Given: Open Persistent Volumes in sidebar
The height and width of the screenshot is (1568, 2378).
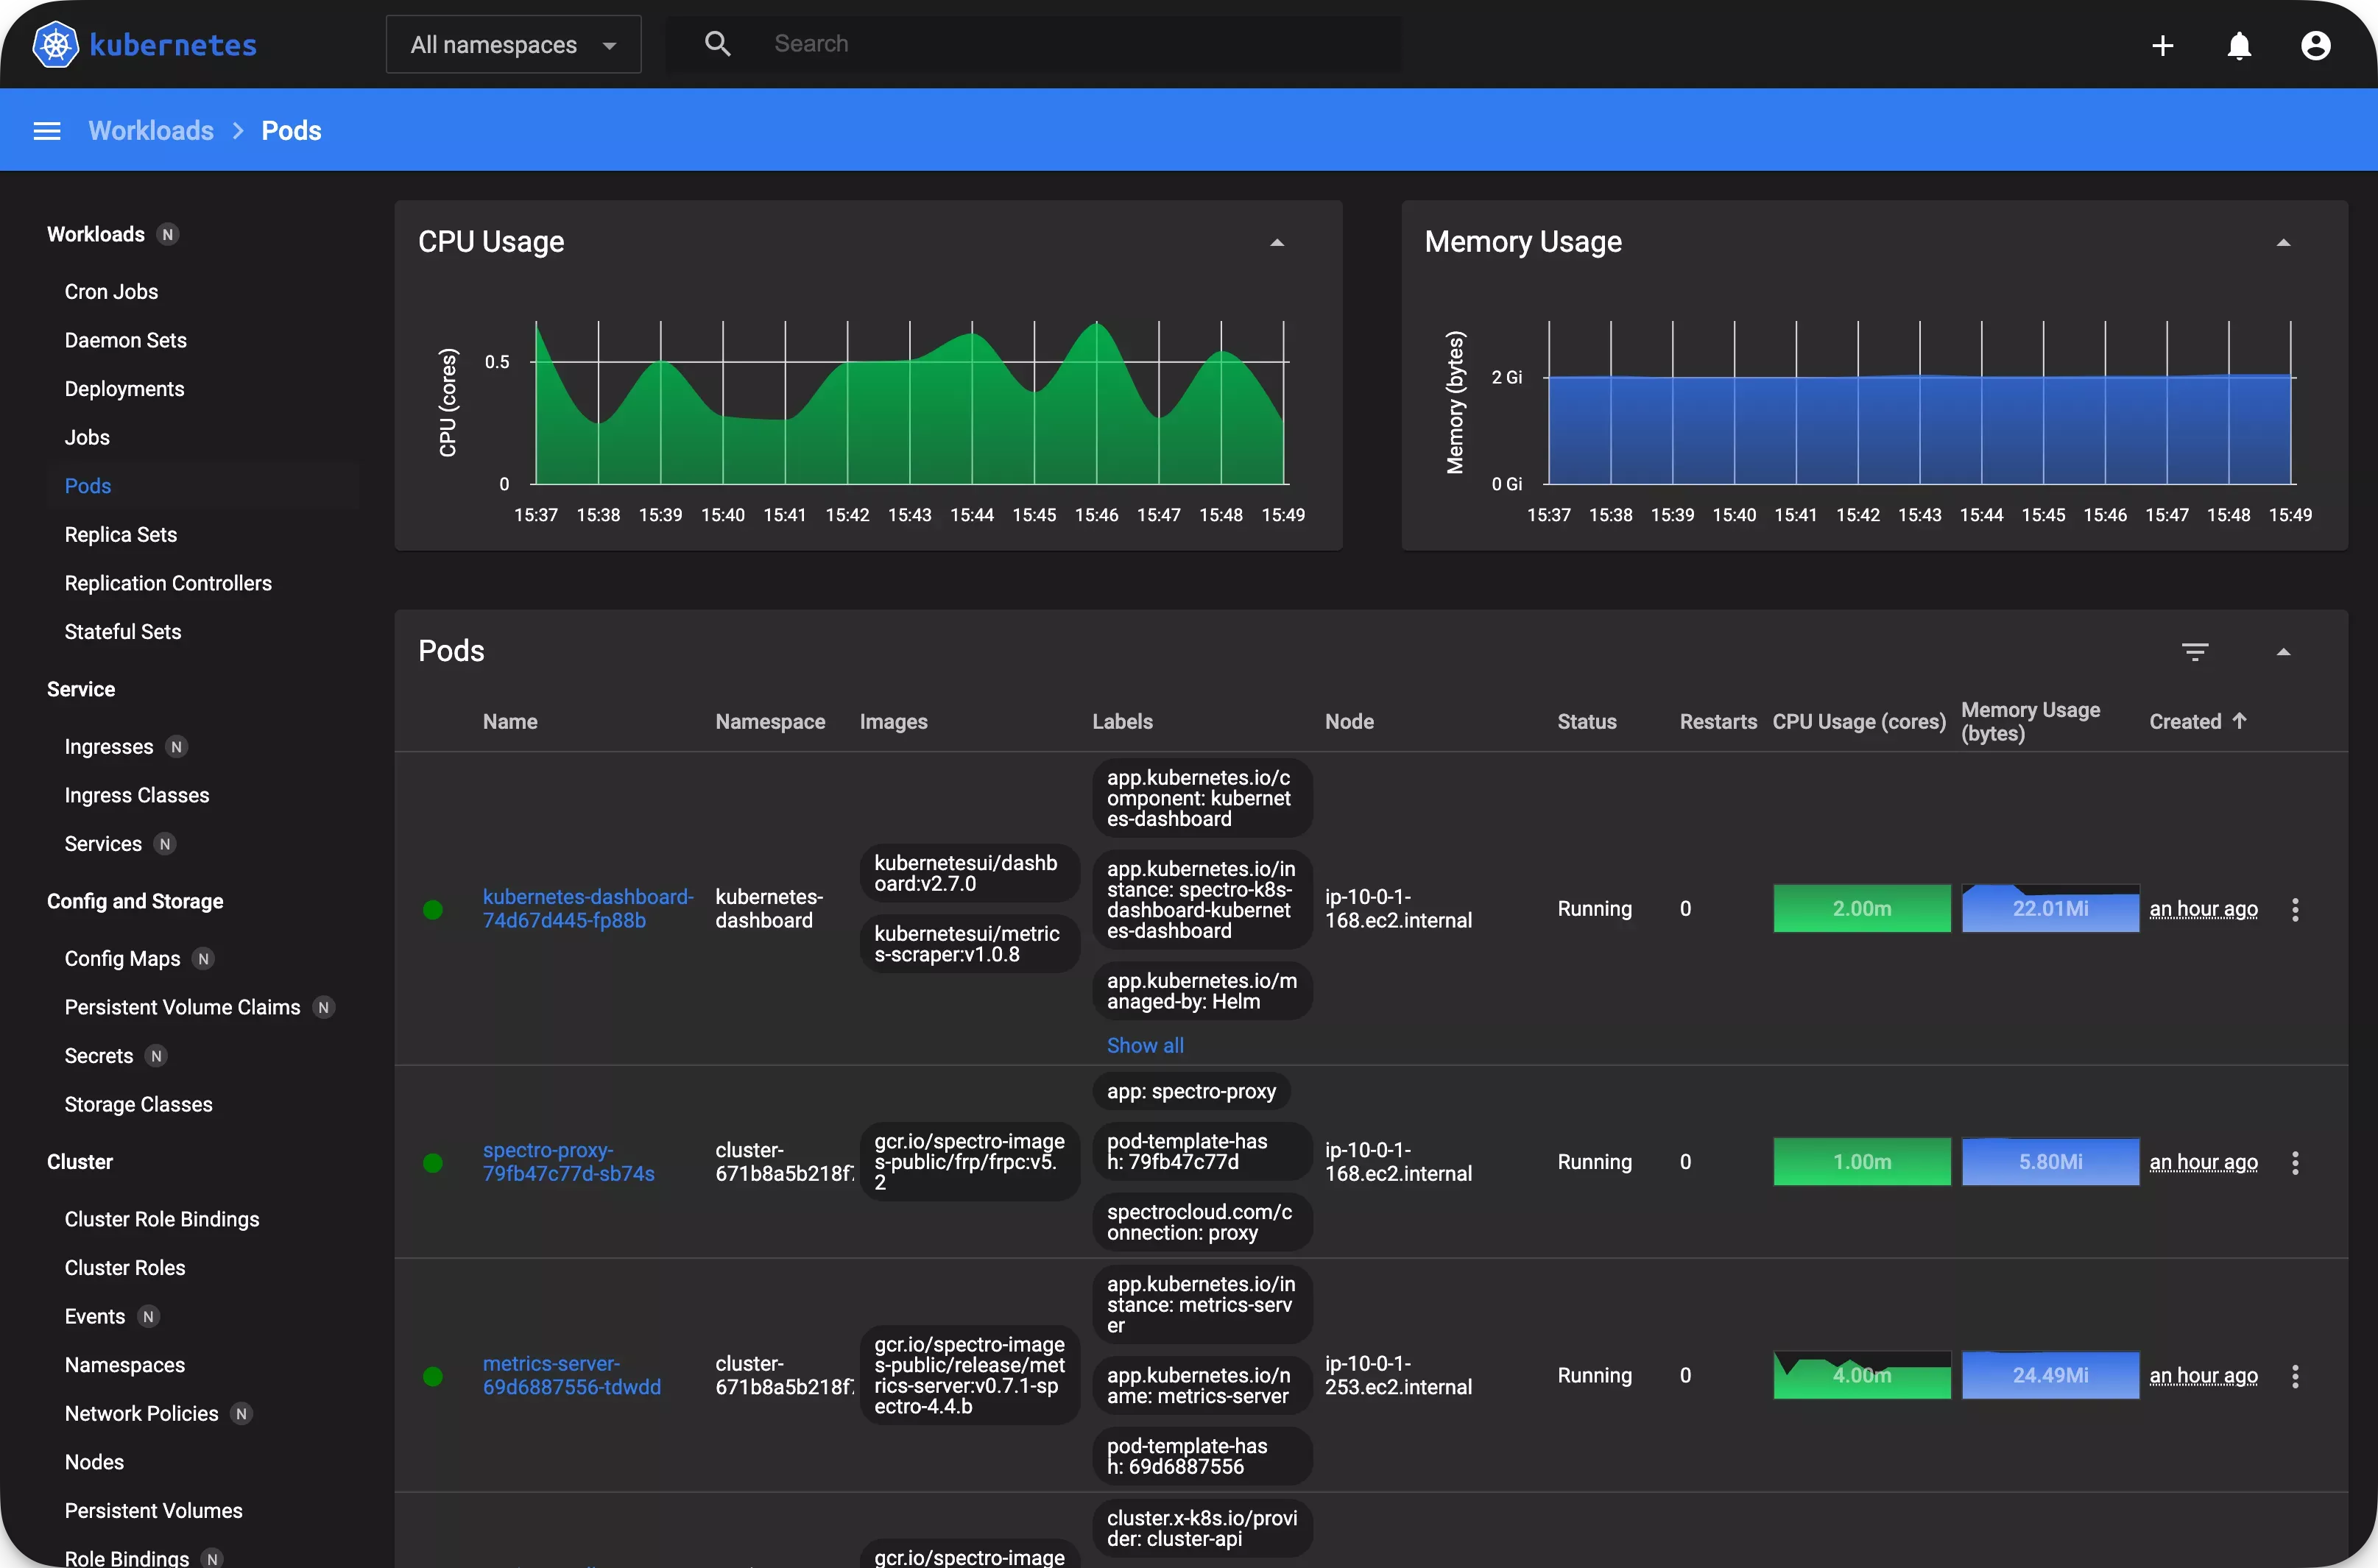Looking at the screenshot, I should pyautogui.click(x=153, y=1511).
